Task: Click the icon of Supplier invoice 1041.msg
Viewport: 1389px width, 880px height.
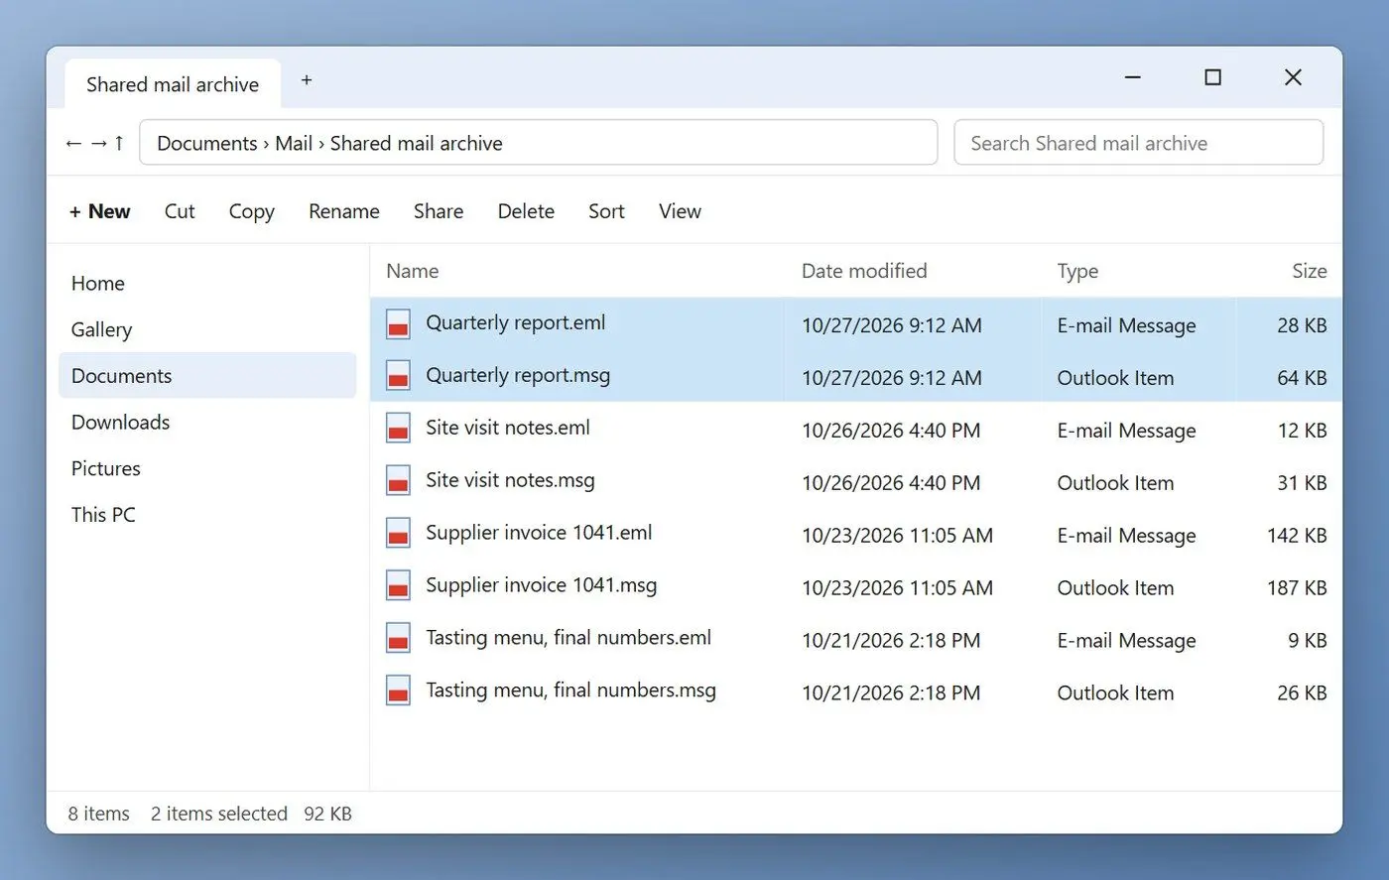Action: (x=398, y=586)
